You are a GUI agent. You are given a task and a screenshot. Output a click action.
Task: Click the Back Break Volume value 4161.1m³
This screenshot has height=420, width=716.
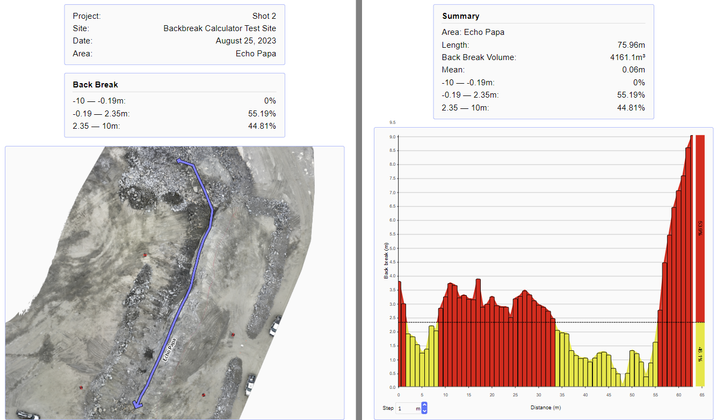(x=627, y=57)
